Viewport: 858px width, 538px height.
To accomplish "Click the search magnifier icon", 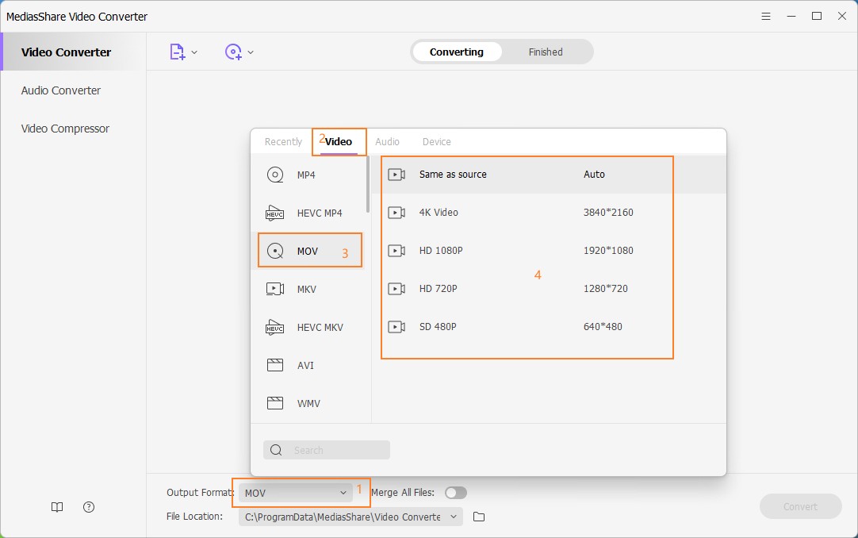I will tap(276, 450).
